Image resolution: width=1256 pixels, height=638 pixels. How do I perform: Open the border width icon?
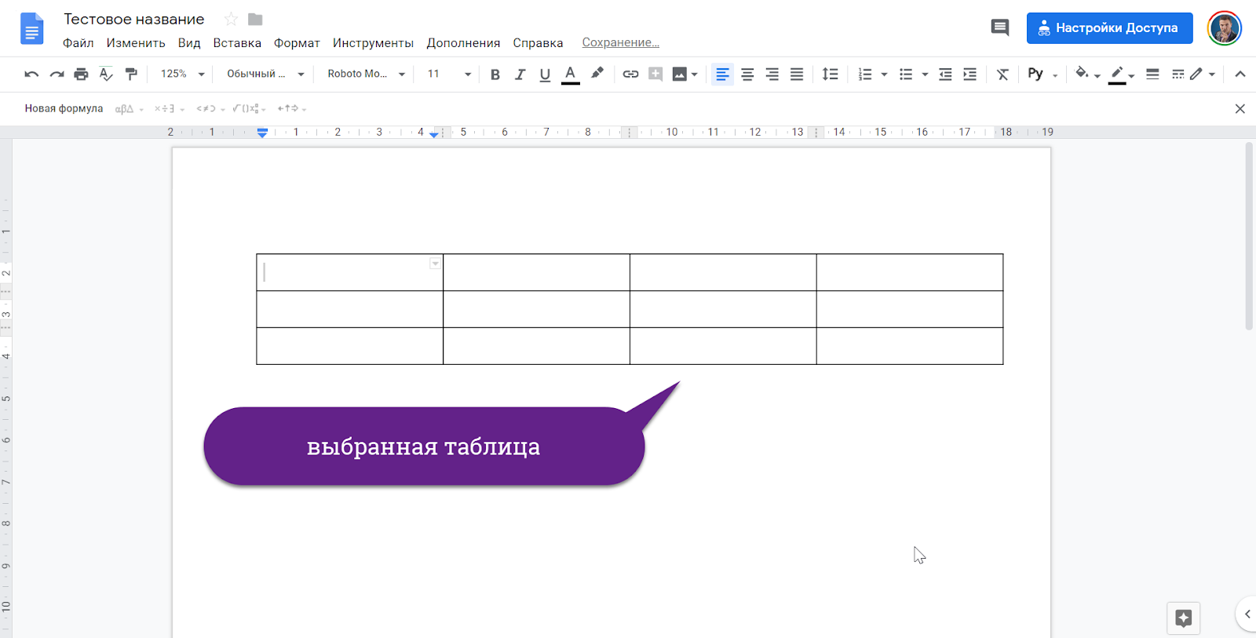(1152, 74)
